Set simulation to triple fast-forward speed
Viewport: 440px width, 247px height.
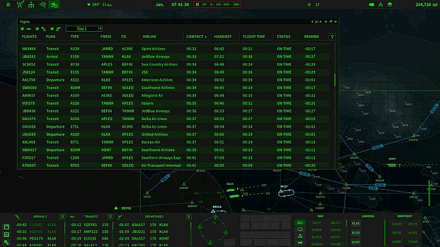click(226, 5)
